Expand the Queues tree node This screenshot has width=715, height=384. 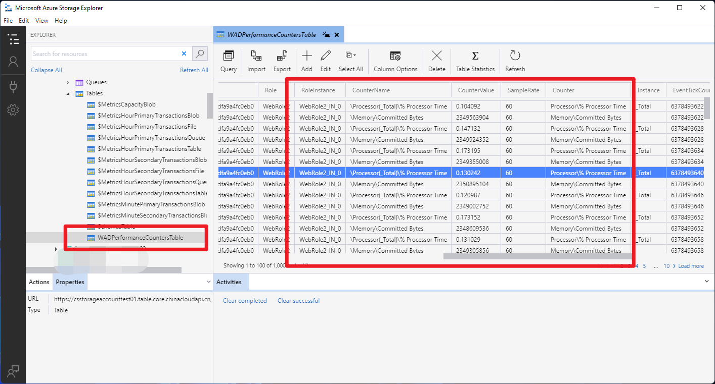[x=68, y=82]
